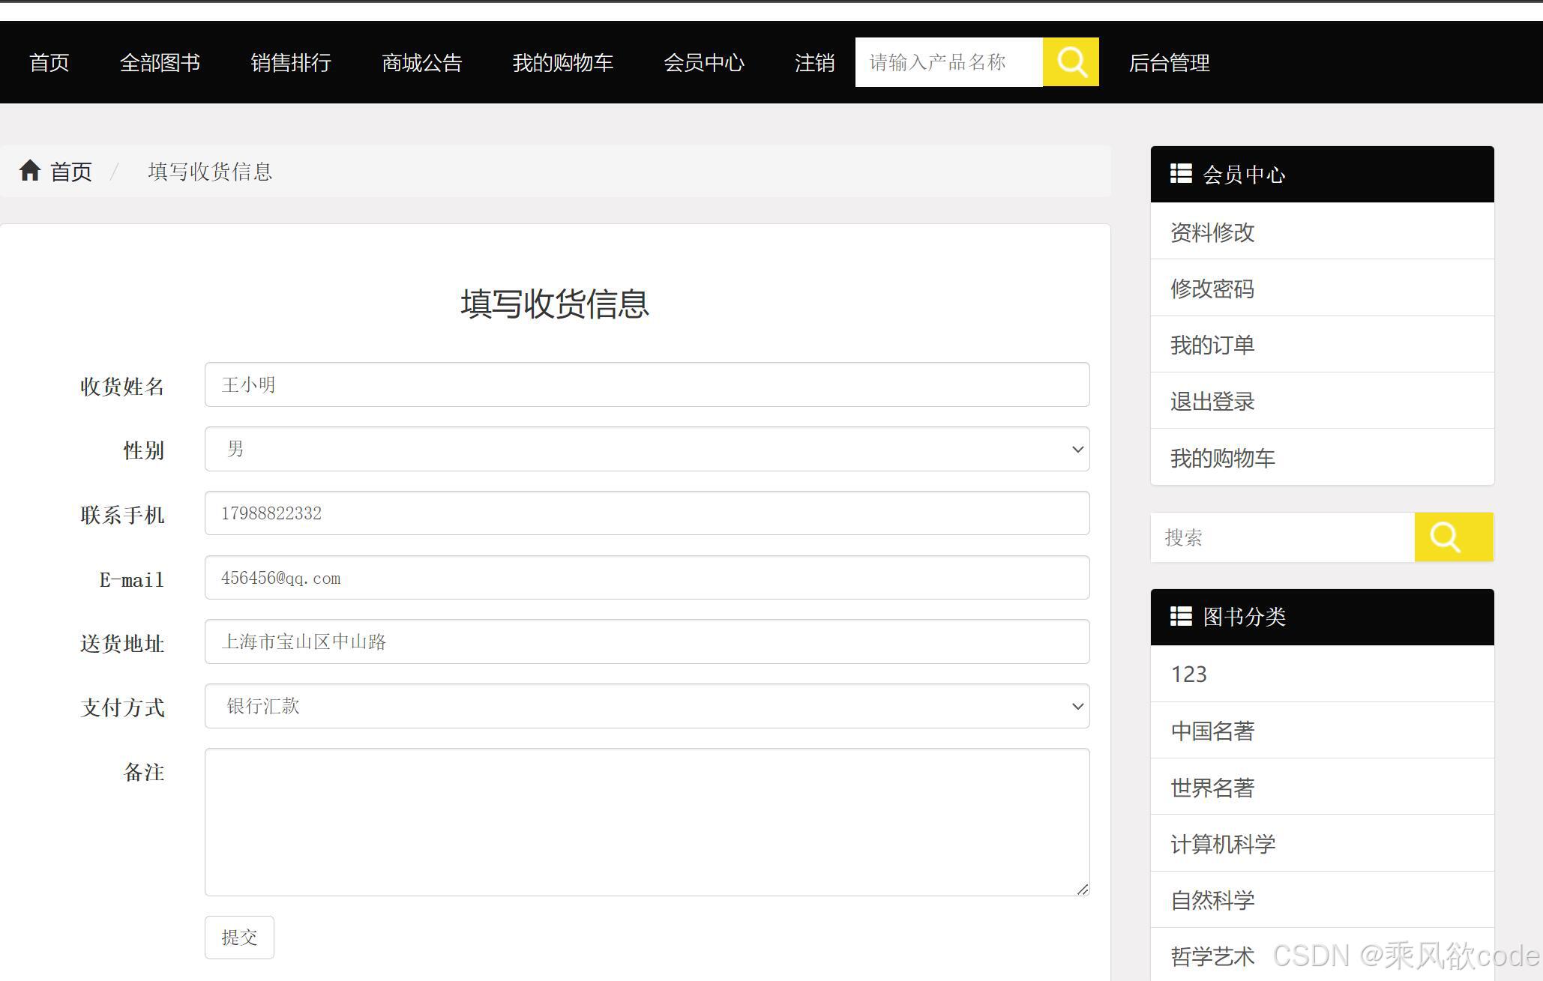Click the 送货地址 address field

(646, 642)
